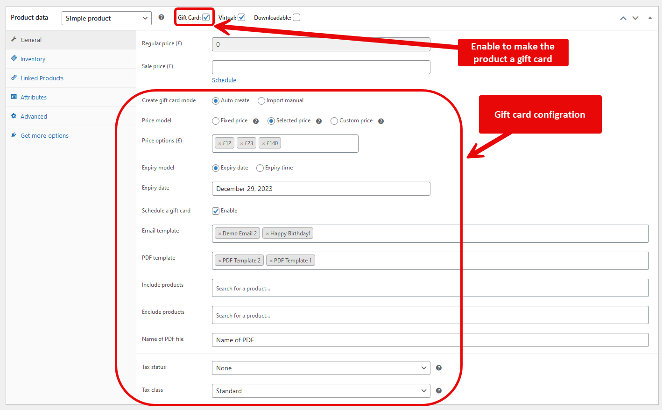The height and width of the screenshot is (410, 662).
Task: Remove the £12 price option
Action: pyautogui.click(x=220, y=144)
